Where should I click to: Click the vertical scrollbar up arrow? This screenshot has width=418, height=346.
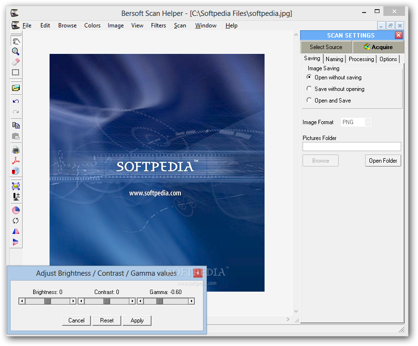point(296,35)
